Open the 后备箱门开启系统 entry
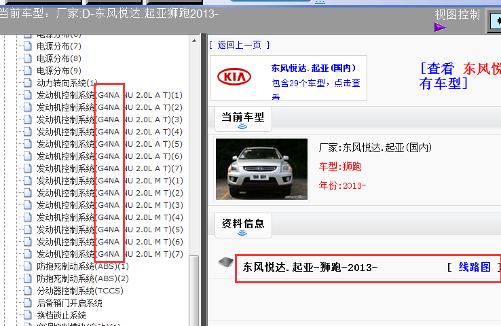 (69, 303)
